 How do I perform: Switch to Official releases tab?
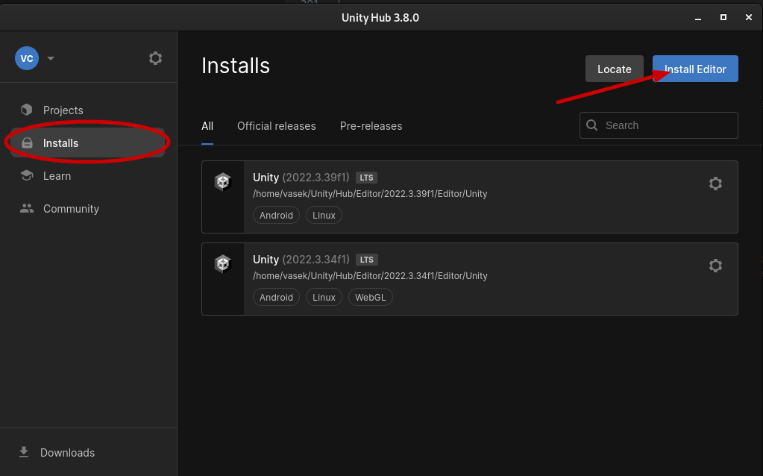[x=276, y=126]
